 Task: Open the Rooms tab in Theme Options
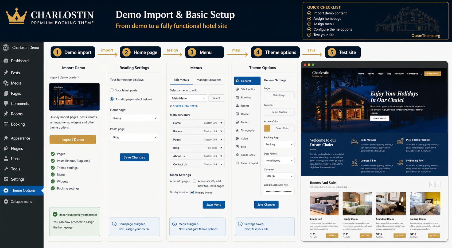(x=245, y=106)
